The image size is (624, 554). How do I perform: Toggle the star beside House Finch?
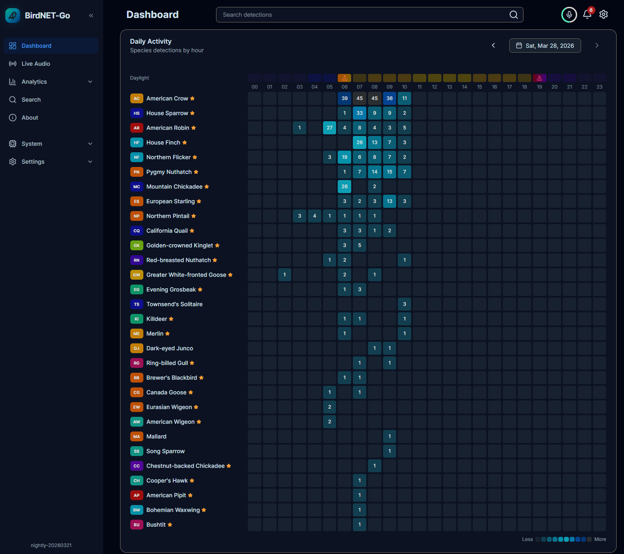pyautogui.click(x=185, y=142)
